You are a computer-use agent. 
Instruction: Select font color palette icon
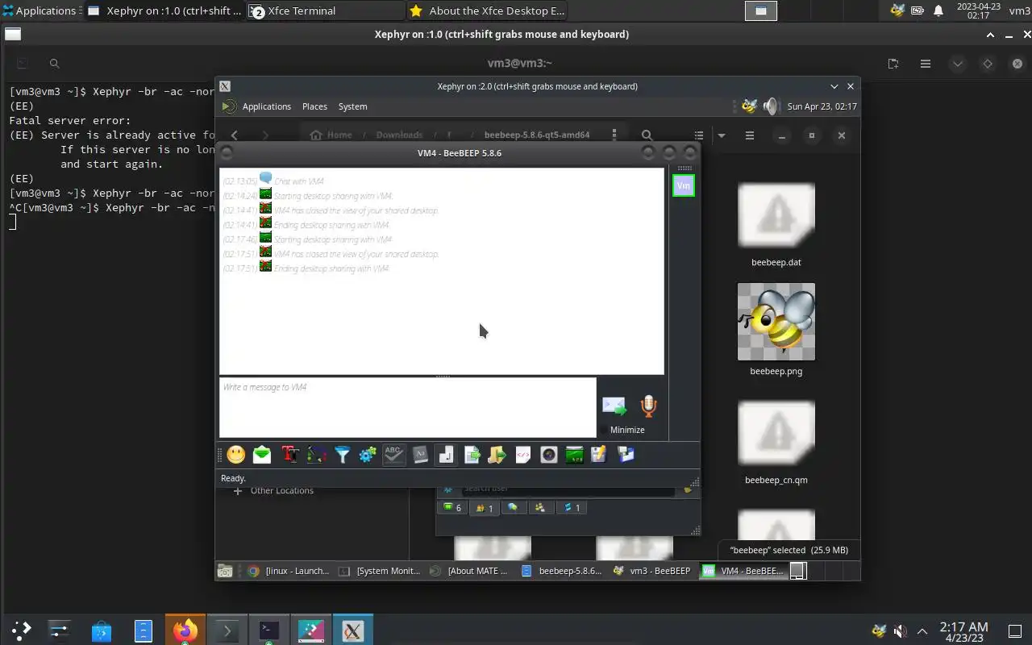[316, 455]
